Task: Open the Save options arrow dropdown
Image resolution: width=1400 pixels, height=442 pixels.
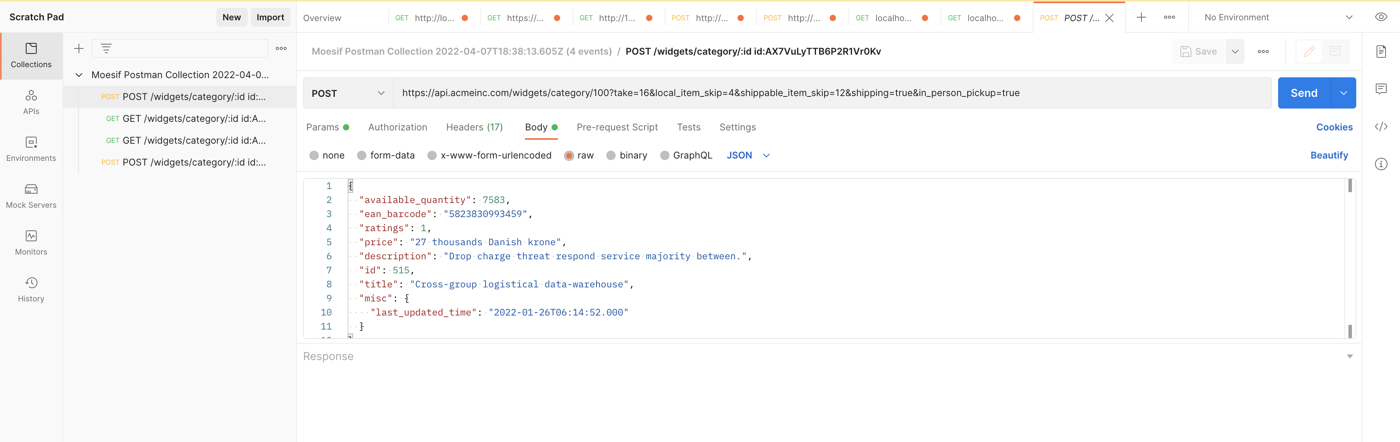Action: pos(1235,52)
